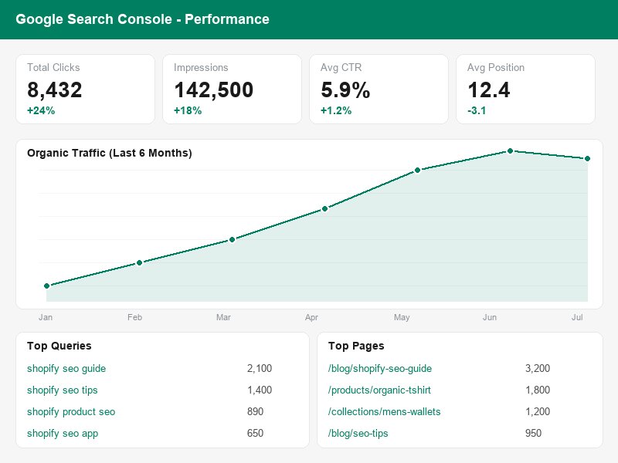This screenshot has width=618, height=463.
Task: Click the January data point on chart
Action: (x=47, y=286)
